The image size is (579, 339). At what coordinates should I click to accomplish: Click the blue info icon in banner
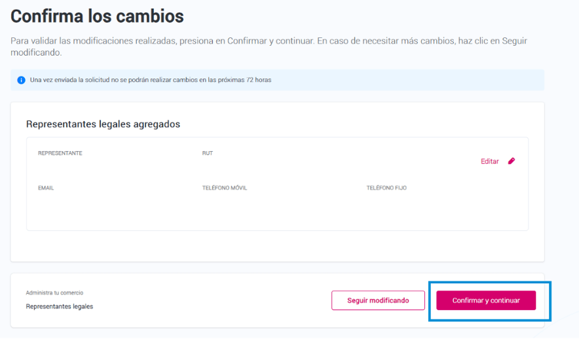tap(22, 80)
